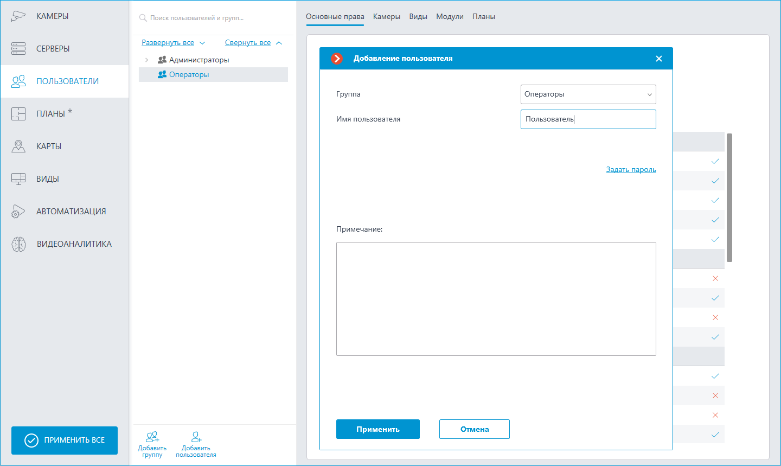Viewport: 781px width, 466px height.
Task: Click the rights list vertical scrollbar
Action: (x=729, y=197)
